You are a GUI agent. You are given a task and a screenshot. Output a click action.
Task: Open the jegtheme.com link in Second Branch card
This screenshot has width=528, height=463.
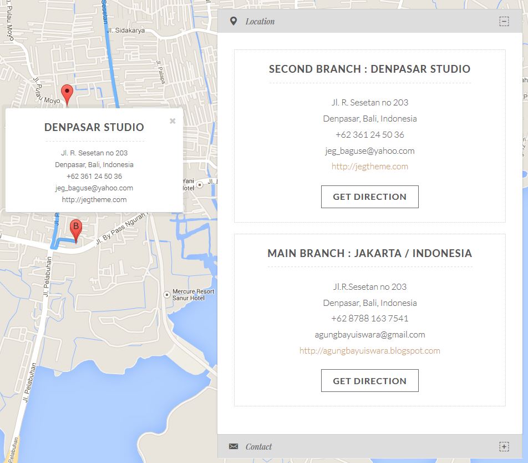pyautogui.click(x=369, y=167)
